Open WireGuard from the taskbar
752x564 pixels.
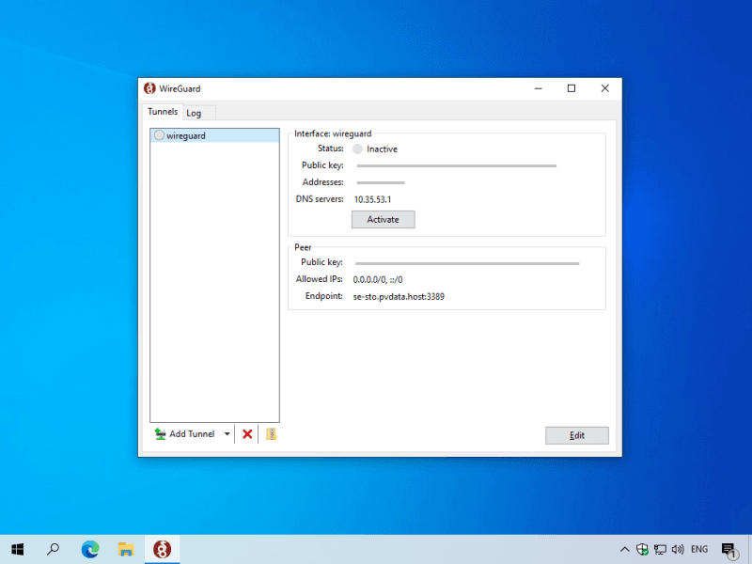(x=162, y=549)
